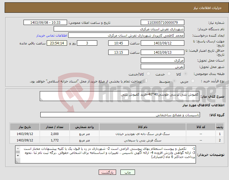Click quantity cell 1,772
The image size is (229, 180).
55,140
